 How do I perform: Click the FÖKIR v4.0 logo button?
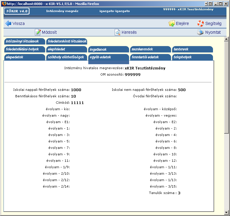coord(17,11)
